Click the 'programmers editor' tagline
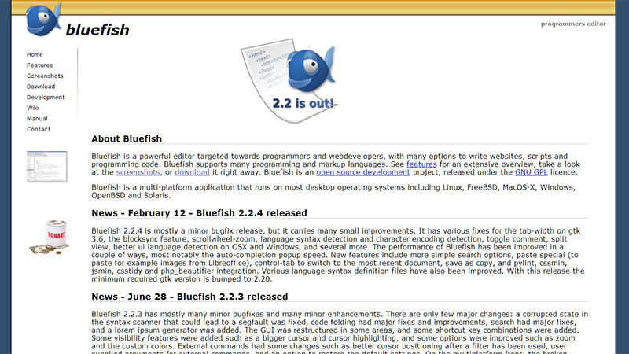629x354 pixels. [x=573, y=24]
